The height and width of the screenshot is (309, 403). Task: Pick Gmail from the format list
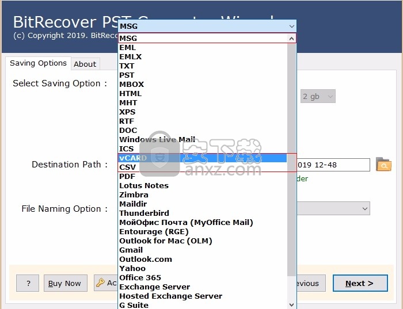pos(203,250)
